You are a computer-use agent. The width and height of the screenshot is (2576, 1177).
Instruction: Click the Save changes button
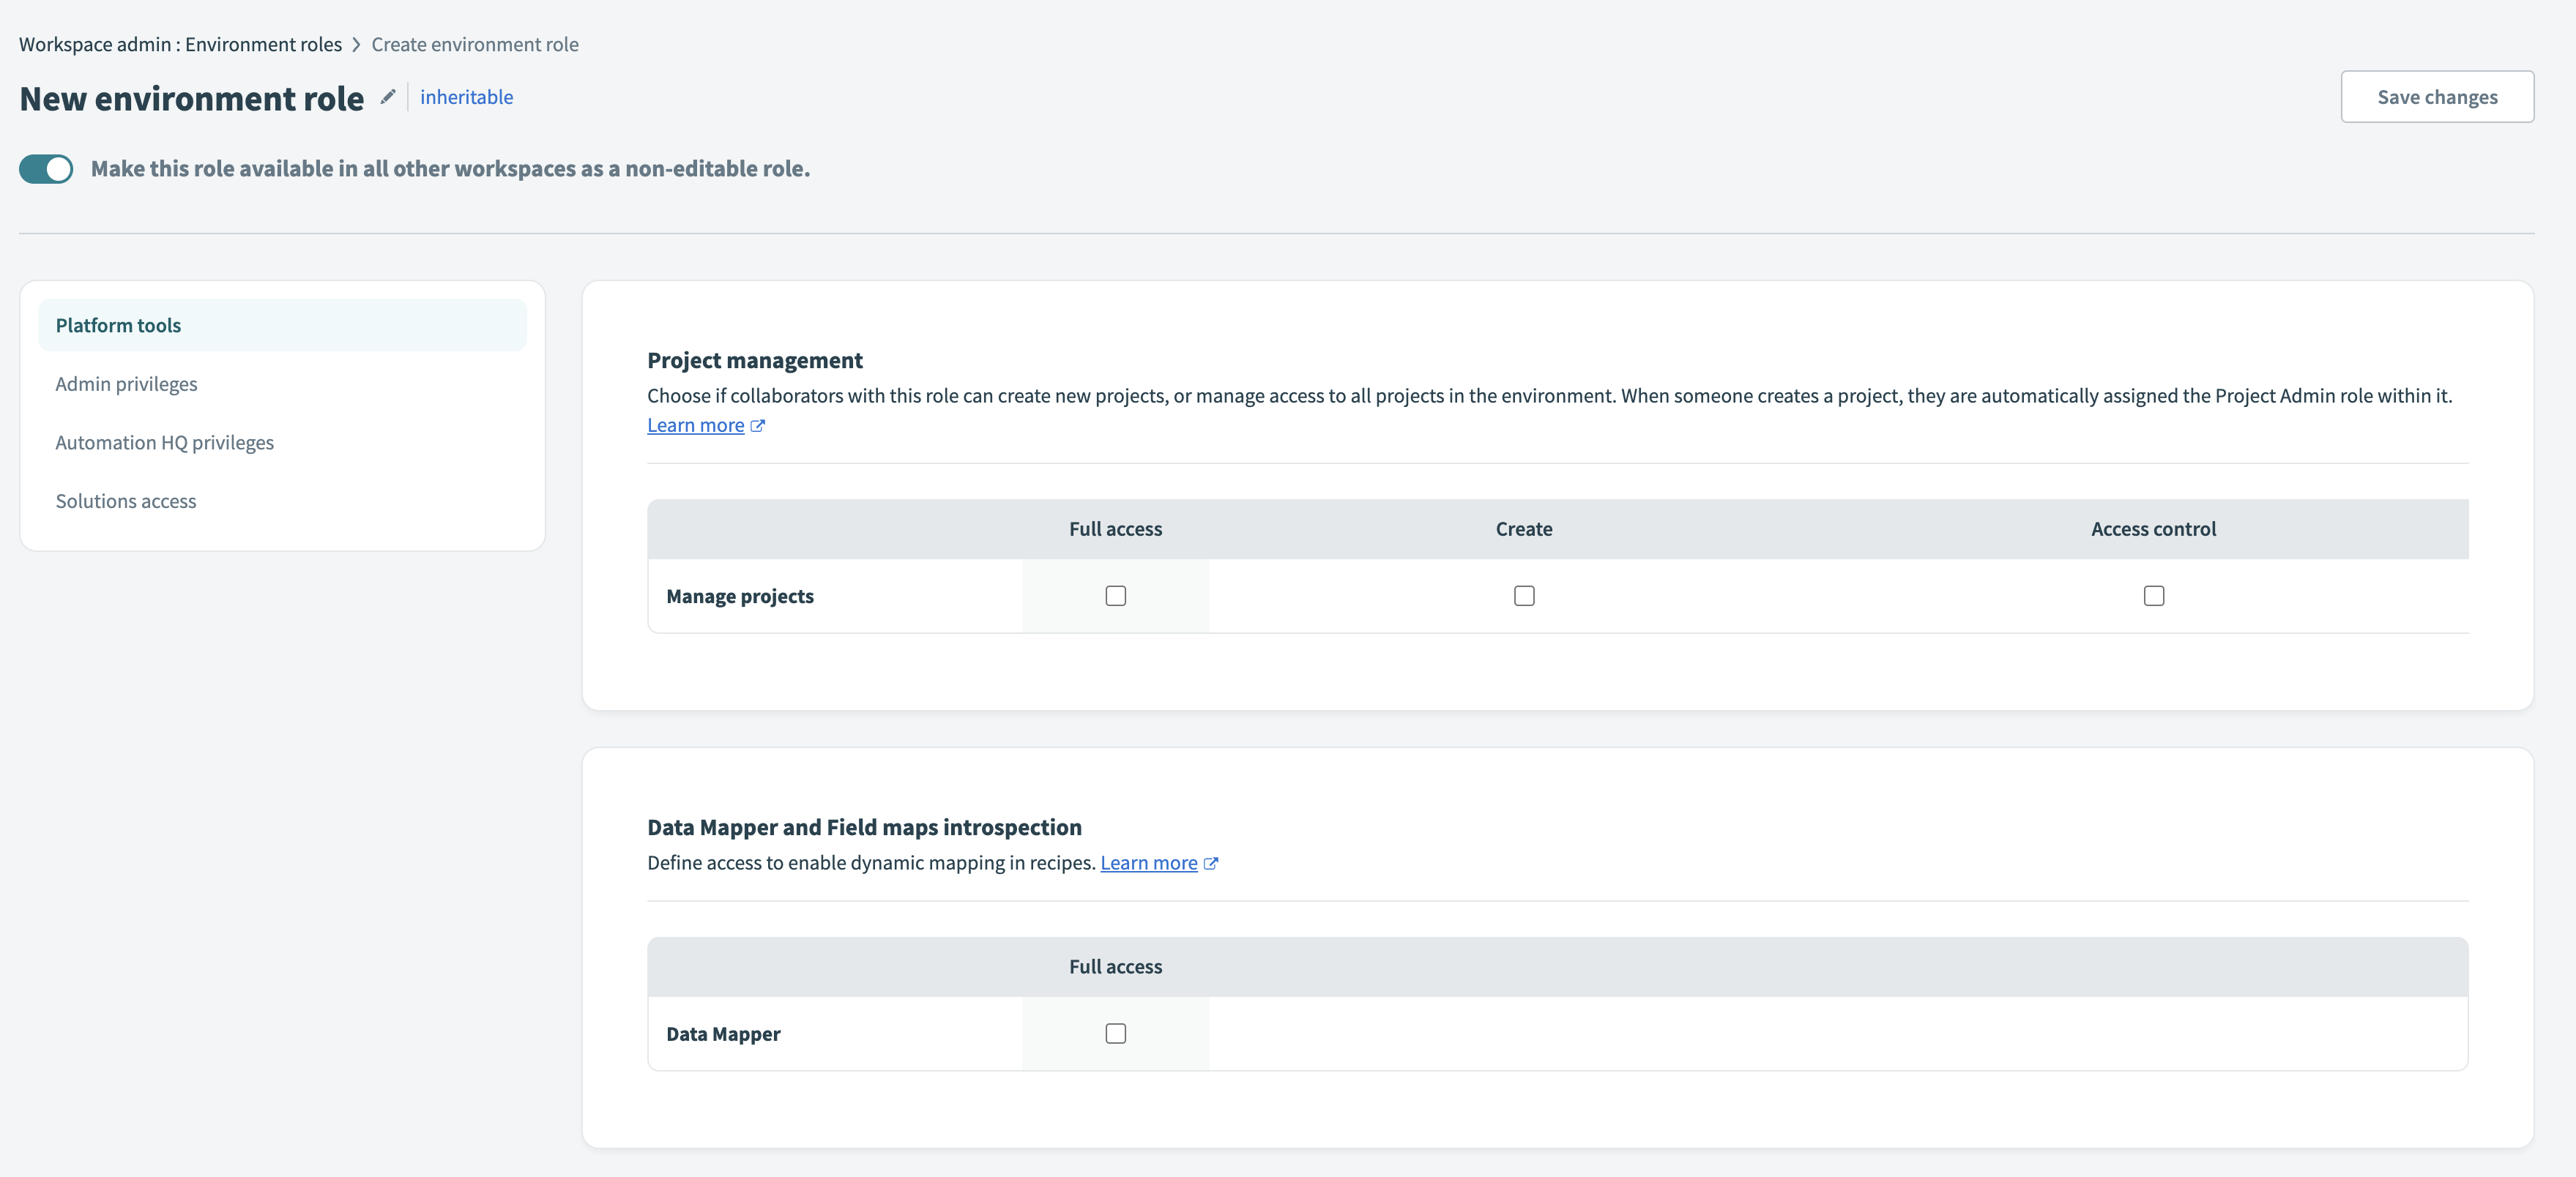2438,96
